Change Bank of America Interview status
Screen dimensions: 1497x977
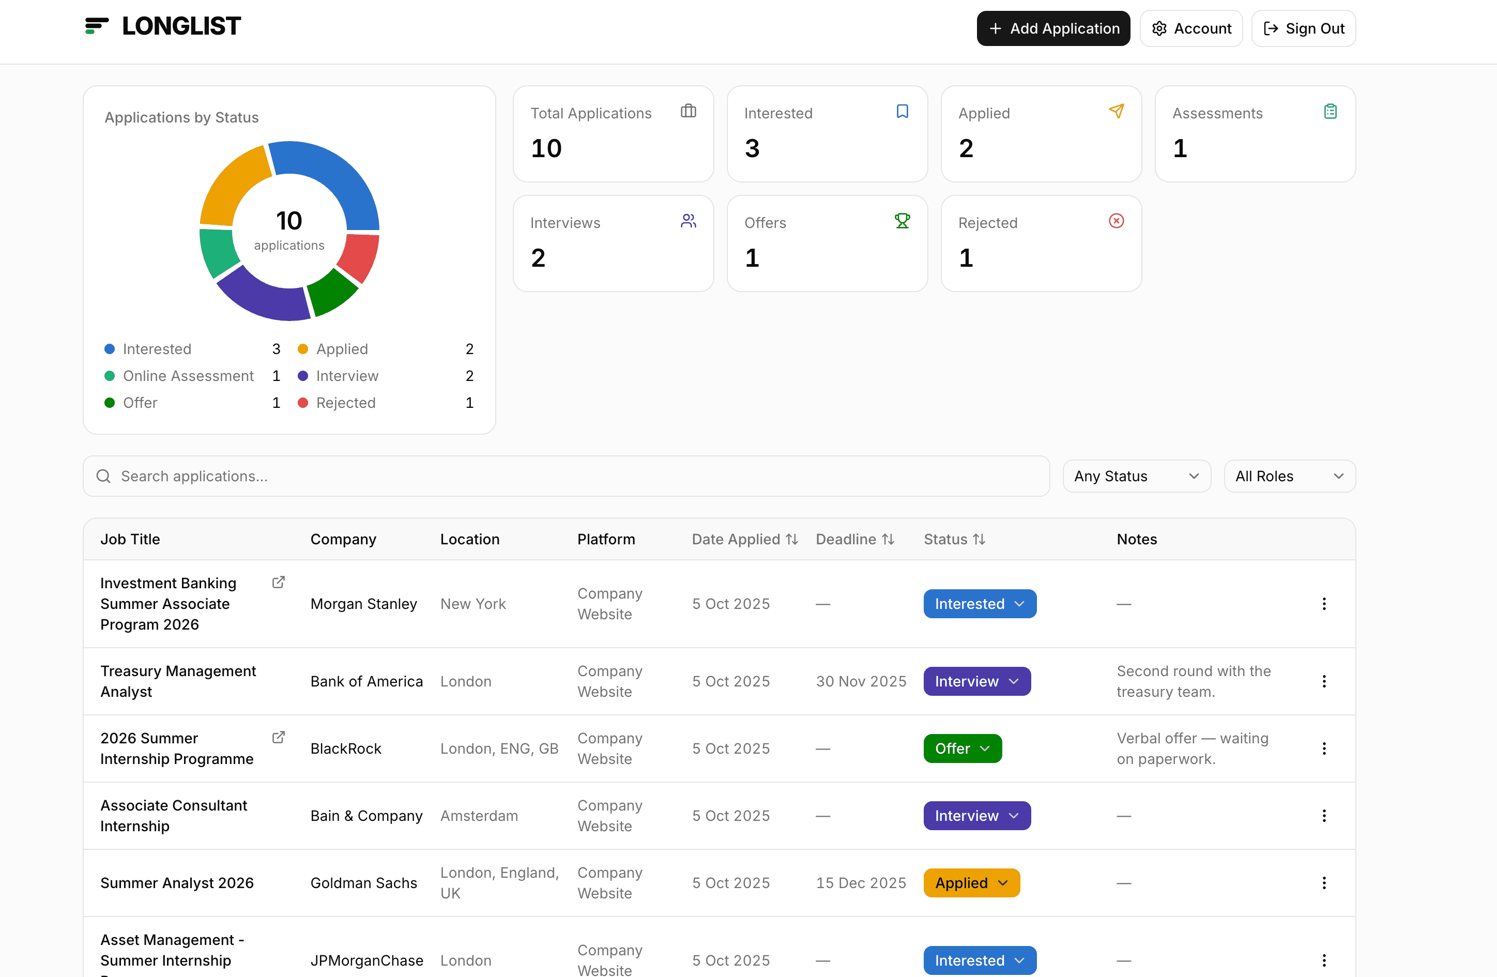click(977, 681)
